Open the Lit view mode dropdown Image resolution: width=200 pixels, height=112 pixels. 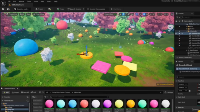tap(22, 14)
